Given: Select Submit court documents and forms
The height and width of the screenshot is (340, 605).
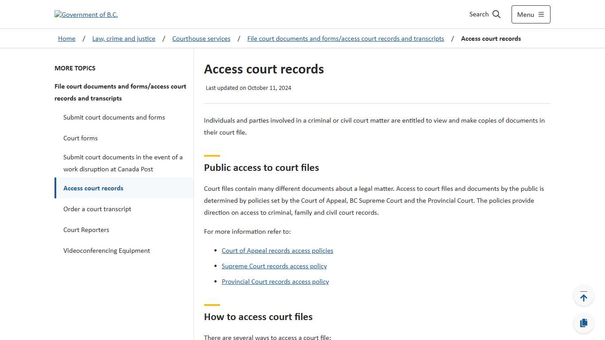Looking at the screenshot, I should click(114, 117).
